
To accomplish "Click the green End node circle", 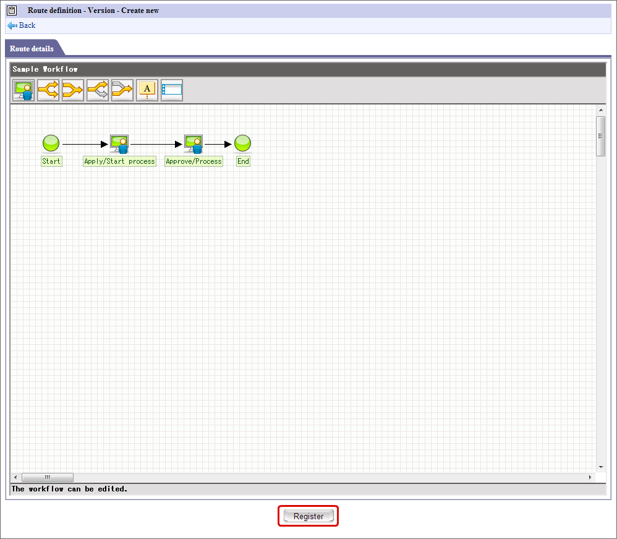I will click(243, 143).
